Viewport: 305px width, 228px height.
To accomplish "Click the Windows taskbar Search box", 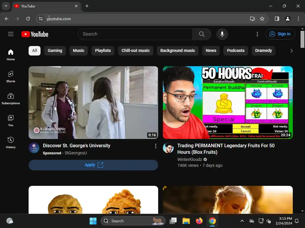I will click(133, 221).
